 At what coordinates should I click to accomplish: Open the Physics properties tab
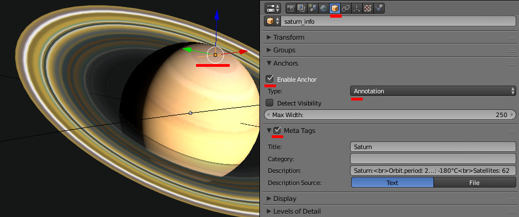[x=379, y=8]
